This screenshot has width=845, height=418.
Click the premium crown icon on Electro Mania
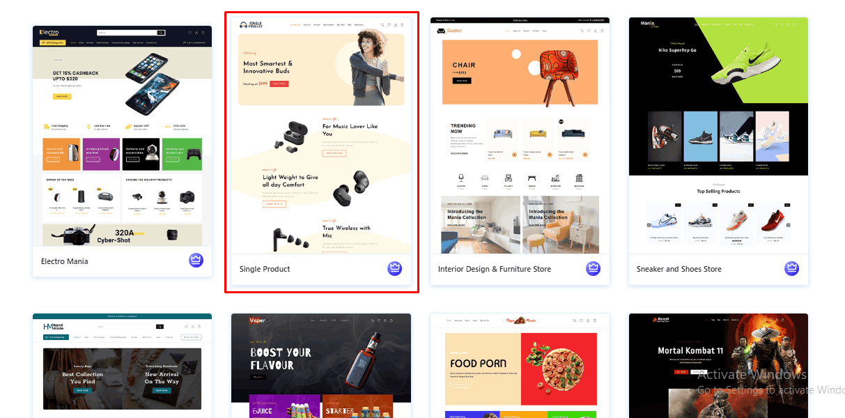pos(196,261)
